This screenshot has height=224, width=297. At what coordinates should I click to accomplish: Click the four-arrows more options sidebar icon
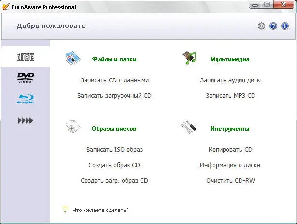point(26,120)
